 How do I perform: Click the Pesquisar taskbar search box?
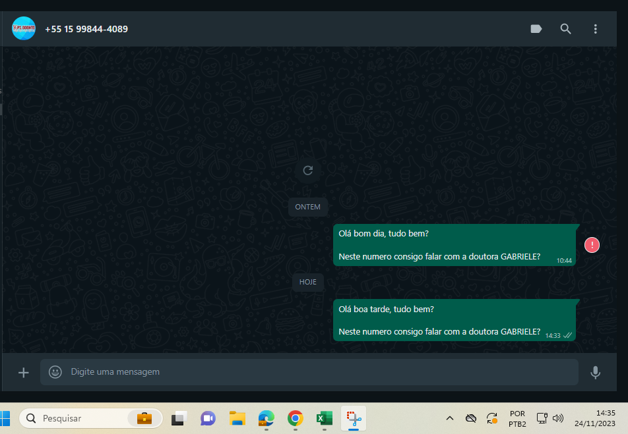(x=90, y=418)
